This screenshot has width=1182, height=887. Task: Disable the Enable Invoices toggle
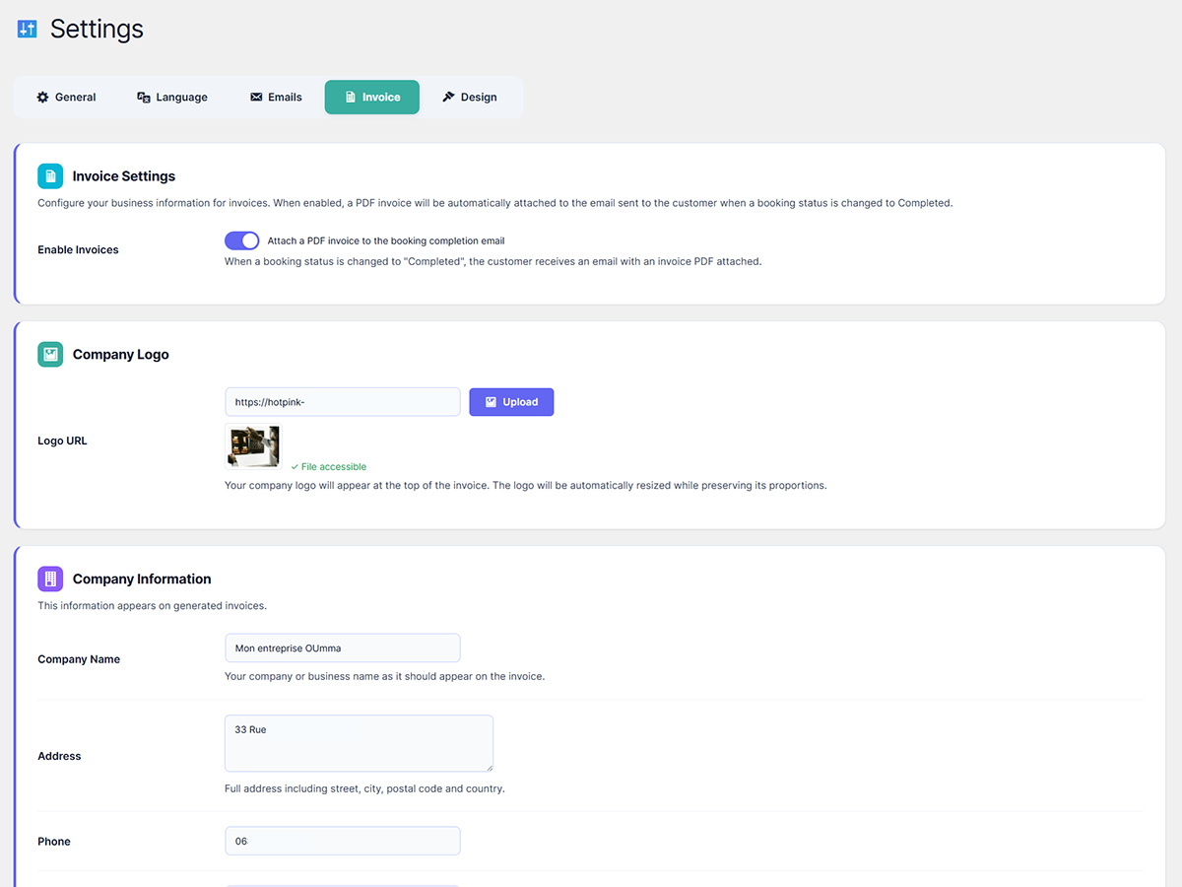(x=241, y=240)
